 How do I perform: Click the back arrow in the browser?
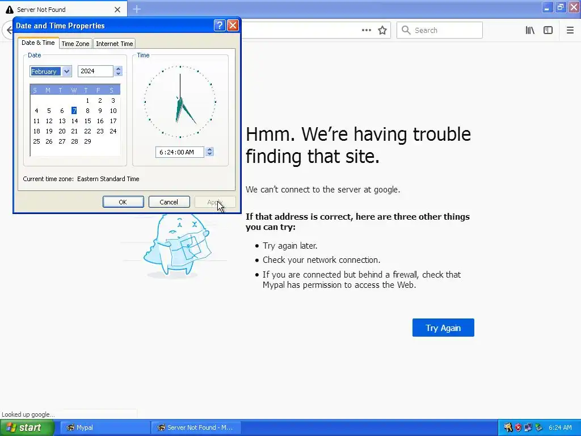[x=8, y=30]
